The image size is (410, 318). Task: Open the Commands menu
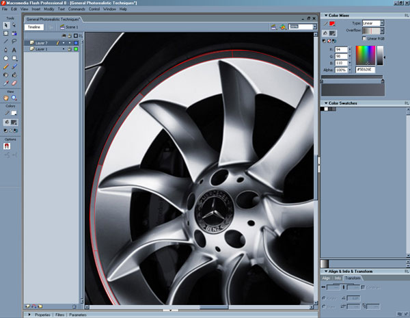coord(77,9)
